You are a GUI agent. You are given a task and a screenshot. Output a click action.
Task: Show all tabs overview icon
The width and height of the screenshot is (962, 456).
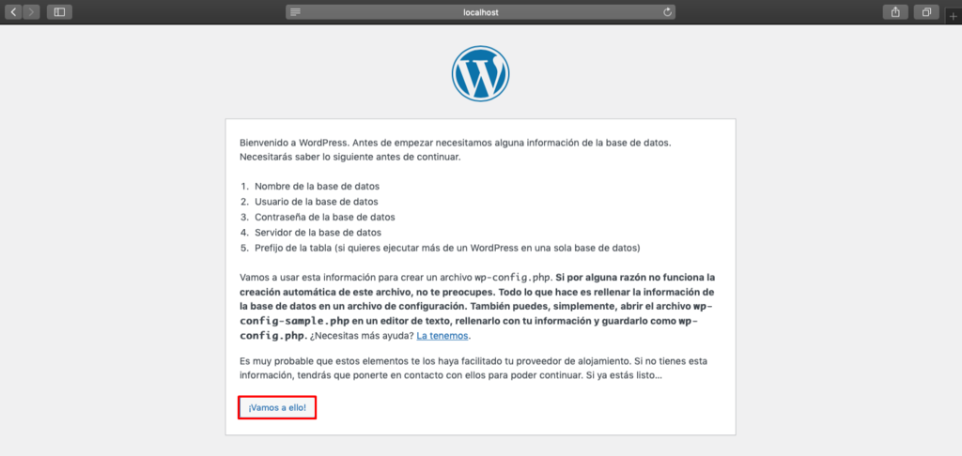926,11
